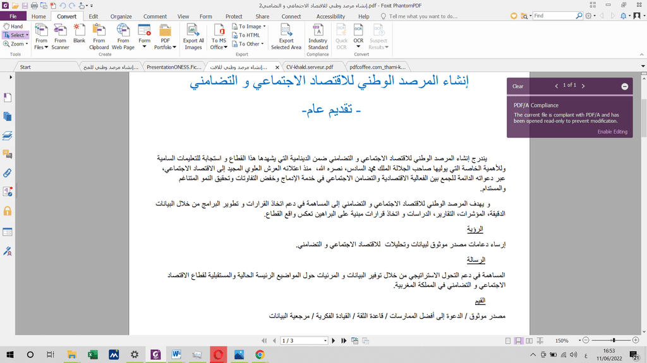This screenshot has width=647, height=363.
Task: Open the page number dropdown
Action: (x=325, y=341)
